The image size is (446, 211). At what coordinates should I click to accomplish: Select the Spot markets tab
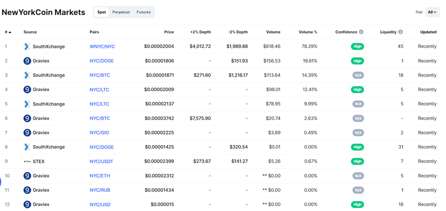click(101, 12)
